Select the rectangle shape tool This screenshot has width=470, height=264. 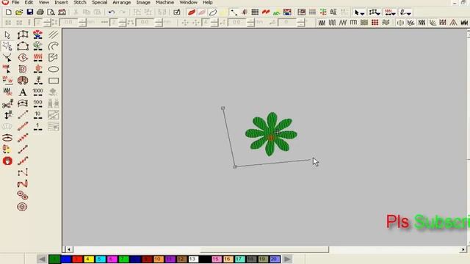tap(54, 81)
